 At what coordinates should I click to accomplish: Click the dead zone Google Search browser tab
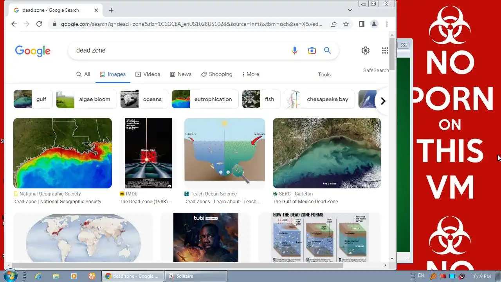[56, 10]
